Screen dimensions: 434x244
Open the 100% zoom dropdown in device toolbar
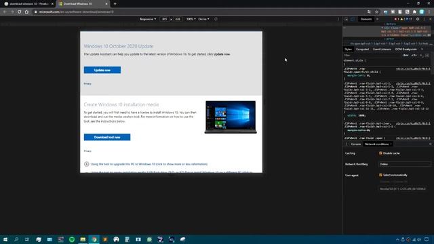[191, 19]
